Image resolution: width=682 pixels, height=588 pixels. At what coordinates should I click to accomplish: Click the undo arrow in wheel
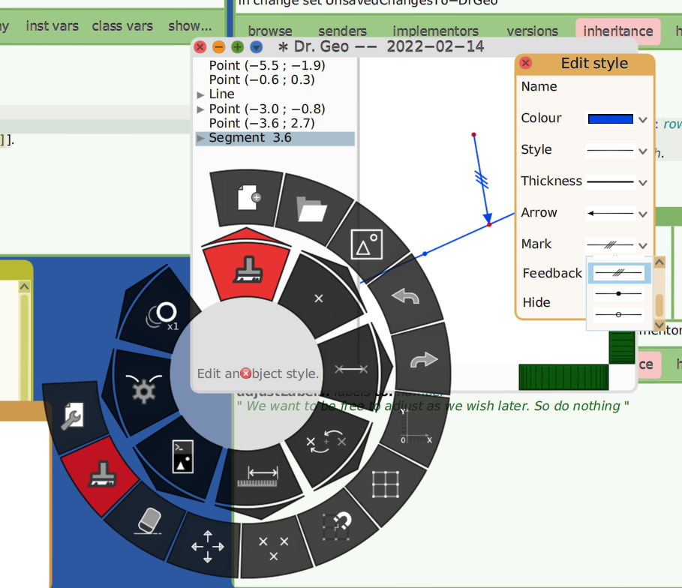pyautogui.click(x=405, y=296)
